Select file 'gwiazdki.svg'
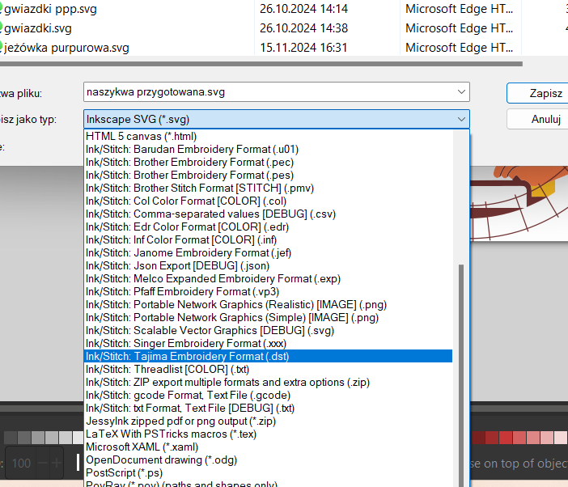568x487 pixels. pyautogui.click(x=38, y=28)
